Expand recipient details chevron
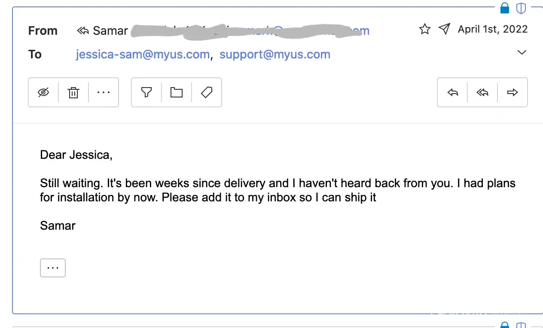 (522, 52)
